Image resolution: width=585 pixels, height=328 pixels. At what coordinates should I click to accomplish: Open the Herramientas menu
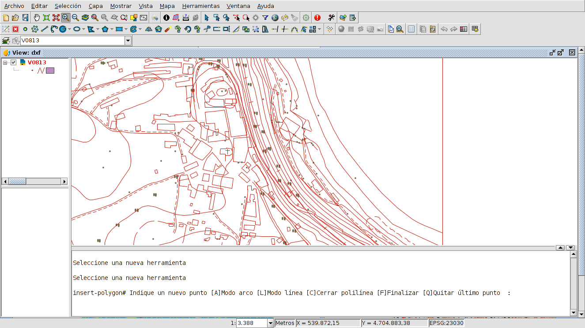tap(201, 6)
